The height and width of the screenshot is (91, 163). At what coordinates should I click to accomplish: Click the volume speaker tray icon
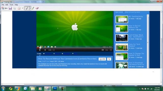tap(148, 89)
